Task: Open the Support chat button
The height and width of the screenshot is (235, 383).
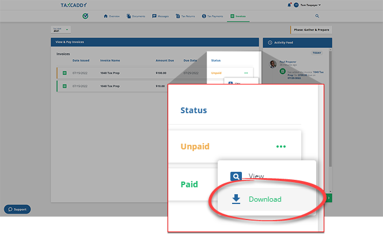Action: point(17,209)
